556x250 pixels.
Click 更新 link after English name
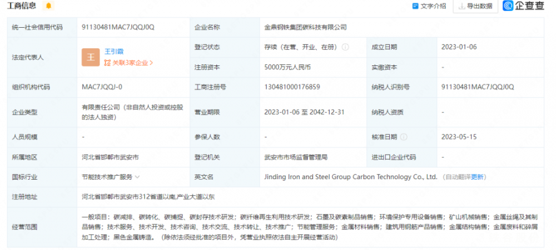point(477,177)
